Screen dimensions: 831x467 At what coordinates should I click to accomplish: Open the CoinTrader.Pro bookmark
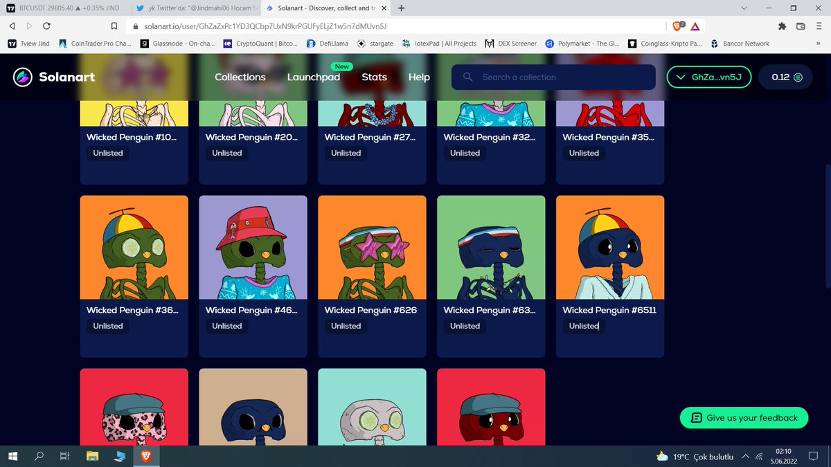(94, 43)
